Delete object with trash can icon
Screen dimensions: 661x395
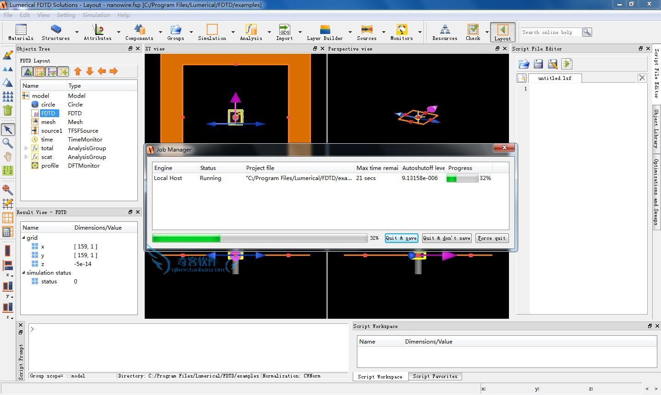pyautogui.click(x=8, y=110)
